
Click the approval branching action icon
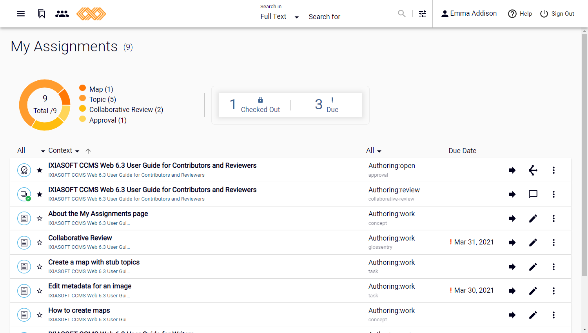(x=533, y=170)
